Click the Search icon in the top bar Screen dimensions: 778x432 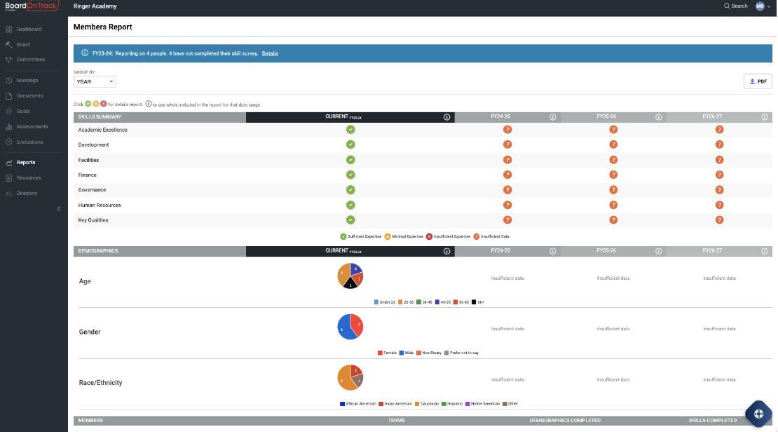728,6
